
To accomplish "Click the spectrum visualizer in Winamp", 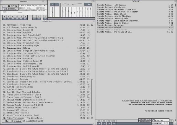I will click(11, 9).
